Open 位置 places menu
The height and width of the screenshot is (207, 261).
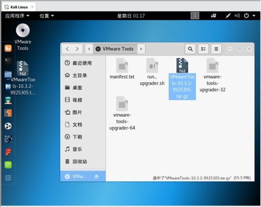point(47,16)
